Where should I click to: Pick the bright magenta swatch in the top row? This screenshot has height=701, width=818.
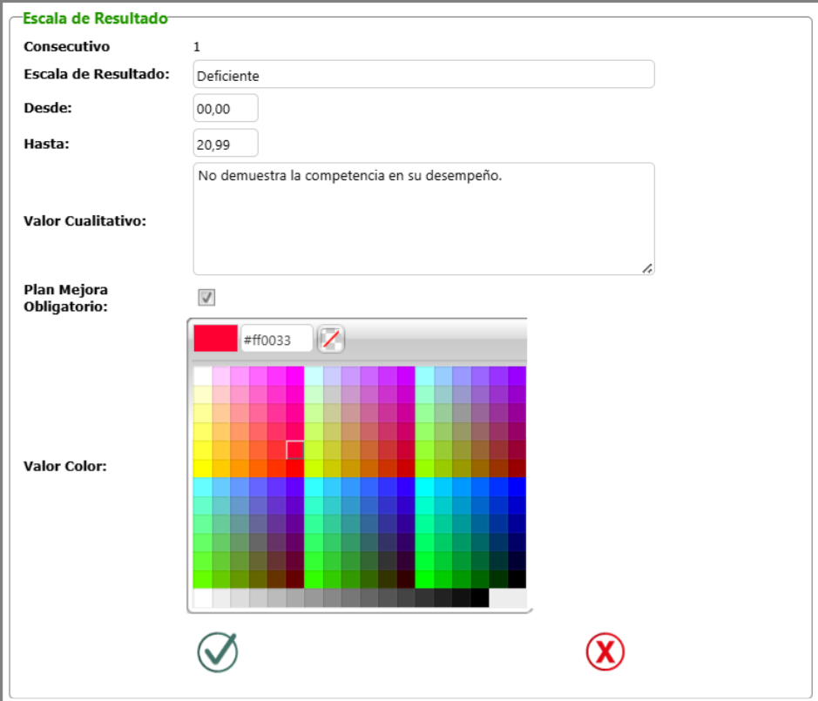pyautogui.click(x=294, y=375)
